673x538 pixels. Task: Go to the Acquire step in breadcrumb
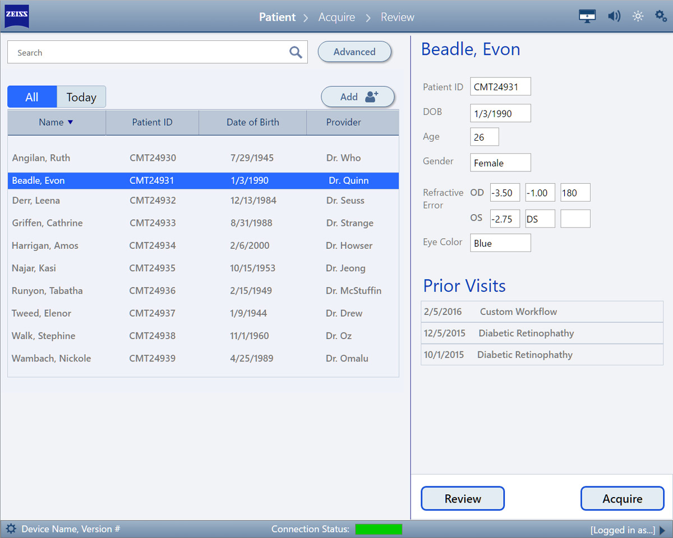click(336, 17)
